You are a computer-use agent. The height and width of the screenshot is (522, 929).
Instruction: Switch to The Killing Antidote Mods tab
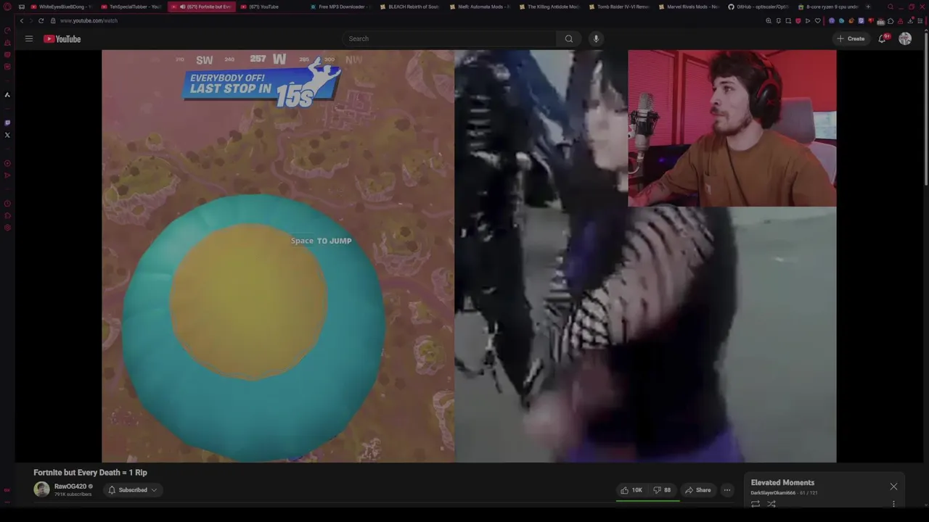click(x=550, y=7)
